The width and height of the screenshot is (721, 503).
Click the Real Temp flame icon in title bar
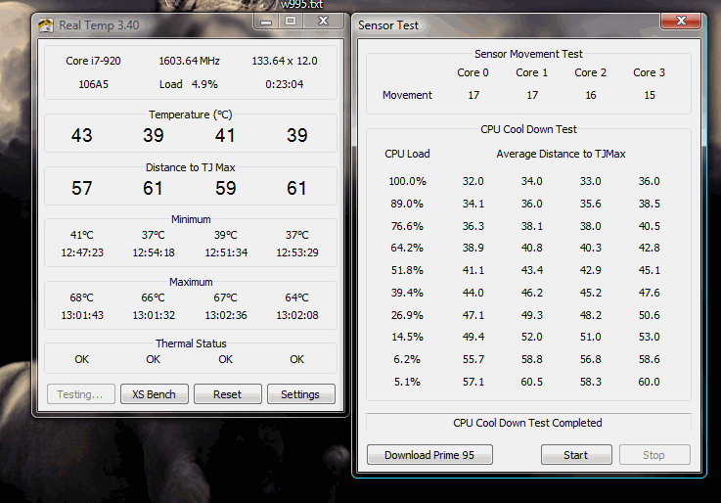[46, 25]
